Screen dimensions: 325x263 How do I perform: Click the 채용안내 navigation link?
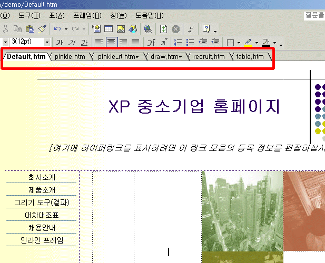coord(42,228)
